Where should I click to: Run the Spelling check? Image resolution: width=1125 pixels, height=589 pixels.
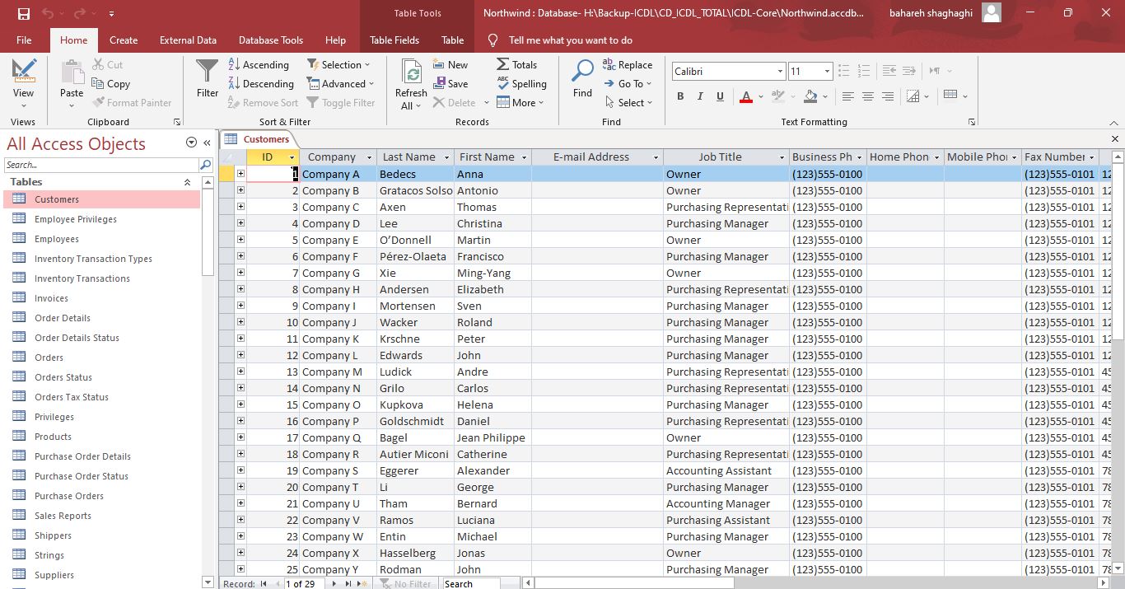point(521,83)
